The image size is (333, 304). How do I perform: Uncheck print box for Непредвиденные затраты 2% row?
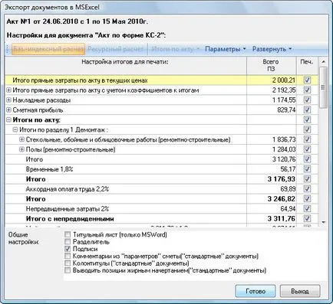(307, 209)
